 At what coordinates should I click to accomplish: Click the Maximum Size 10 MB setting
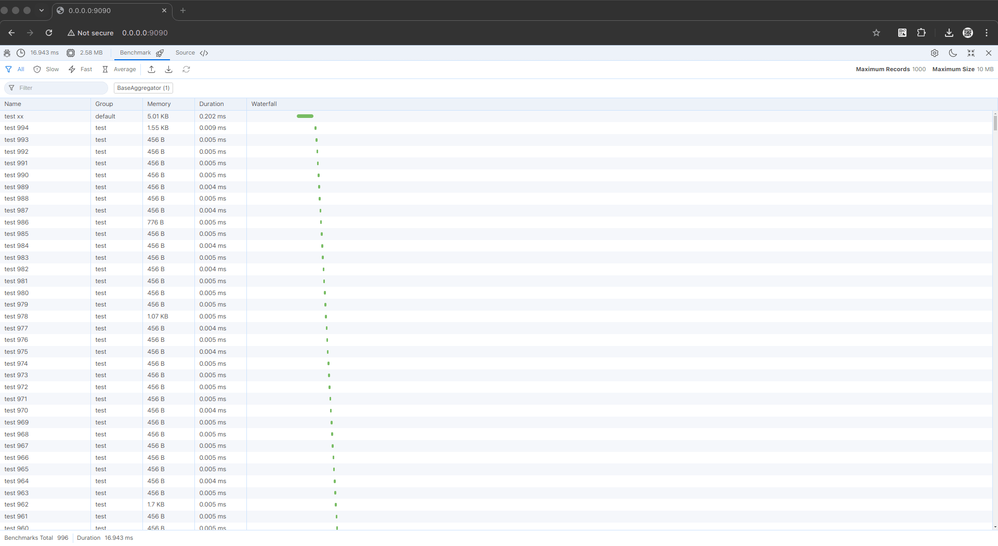963,70
